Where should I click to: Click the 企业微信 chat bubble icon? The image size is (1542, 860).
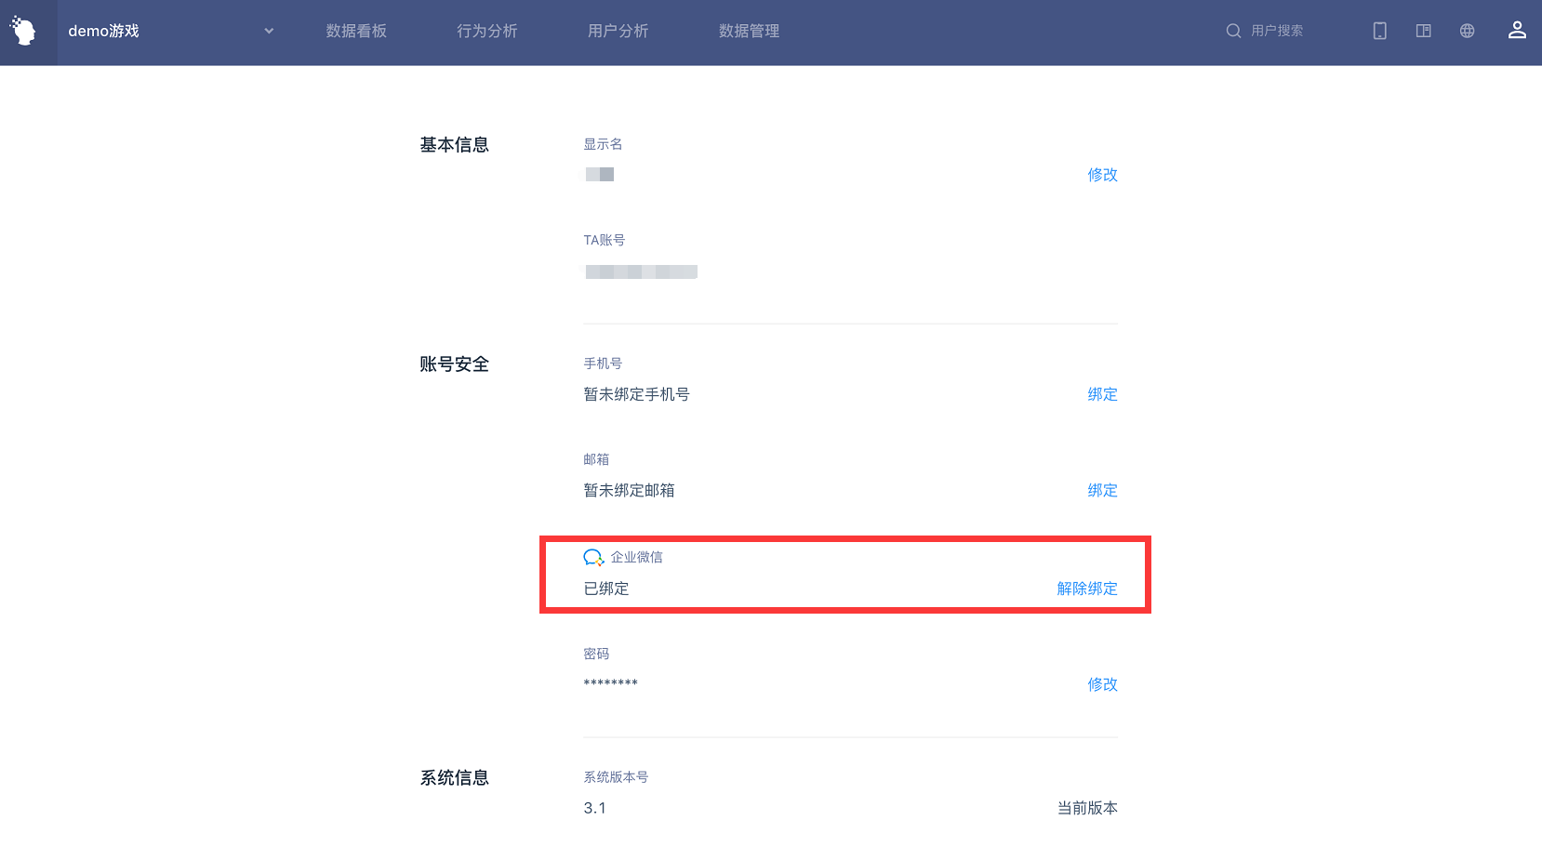point(593,558)
